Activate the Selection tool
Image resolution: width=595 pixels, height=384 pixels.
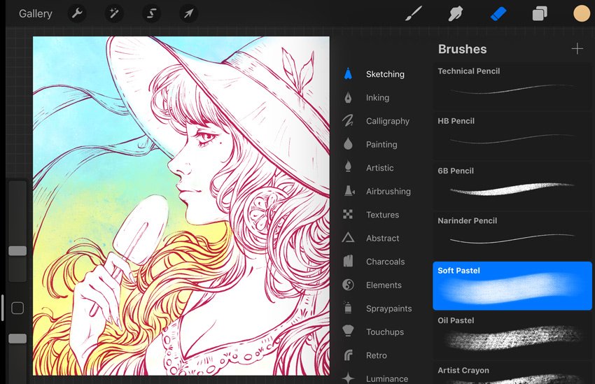pyautogui.click(x=151, y=14)
